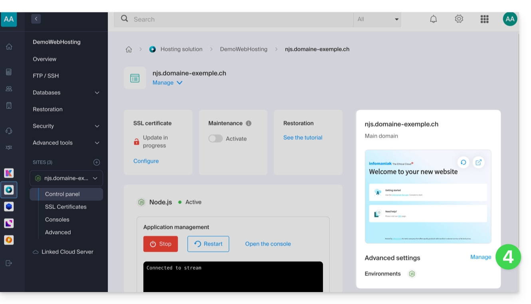Open the settings gear icon
The height and width of the screenshot is (304, 531).
(x=459, y=19)
